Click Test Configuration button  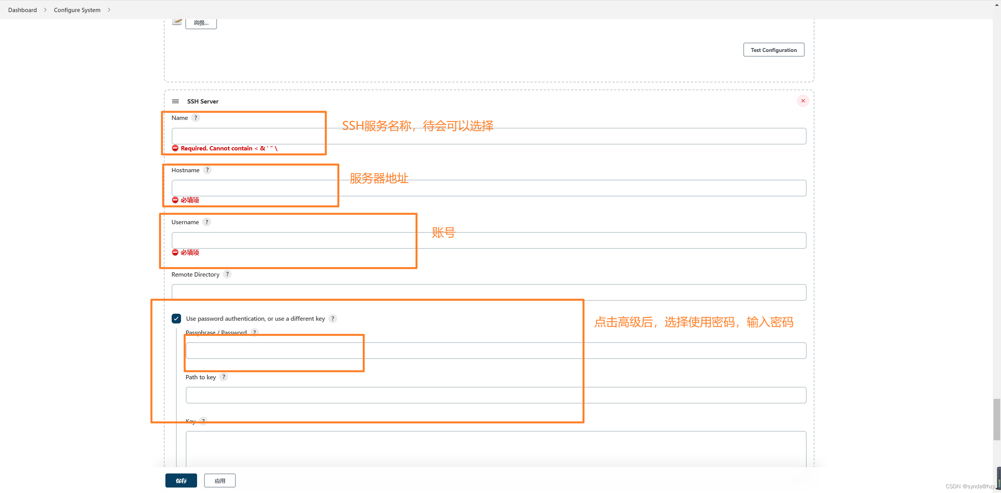pyautogui.click(x=774, y=50)
